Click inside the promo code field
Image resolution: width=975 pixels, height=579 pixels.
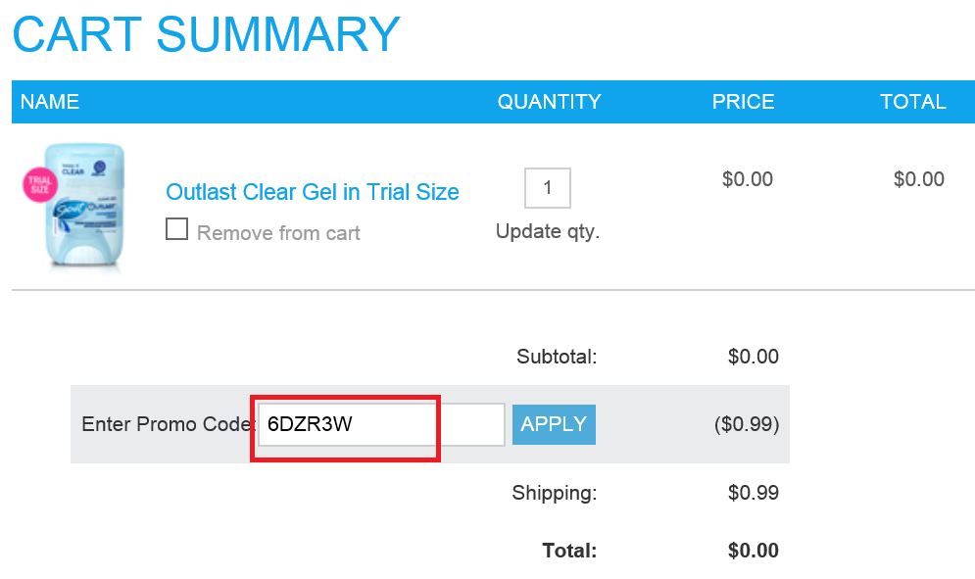381,425
